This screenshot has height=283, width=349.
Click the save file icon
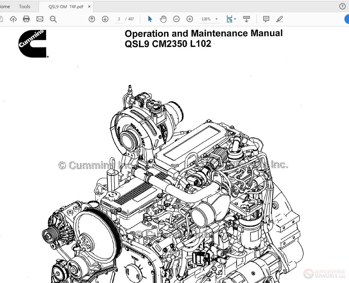[1, 19]
